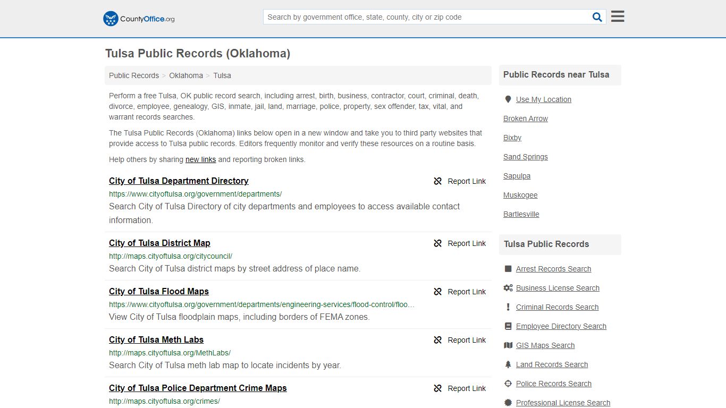726x408 pixels.
Task: Click 'Public Records near Tulsa' sidebar heading
Action: [x=556, y=75]
